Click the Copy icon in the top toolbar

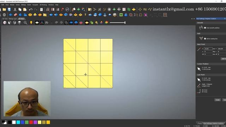click(20, 10)
